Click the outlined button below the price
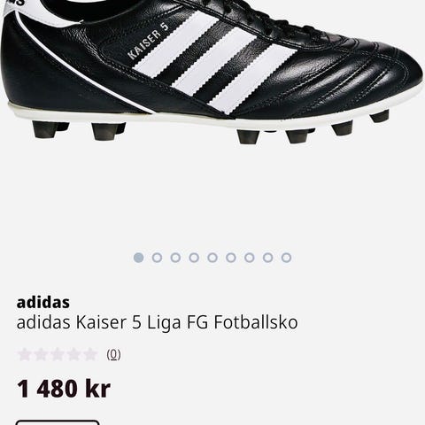This screenshot has width=425, height=425. click(58, 422)
